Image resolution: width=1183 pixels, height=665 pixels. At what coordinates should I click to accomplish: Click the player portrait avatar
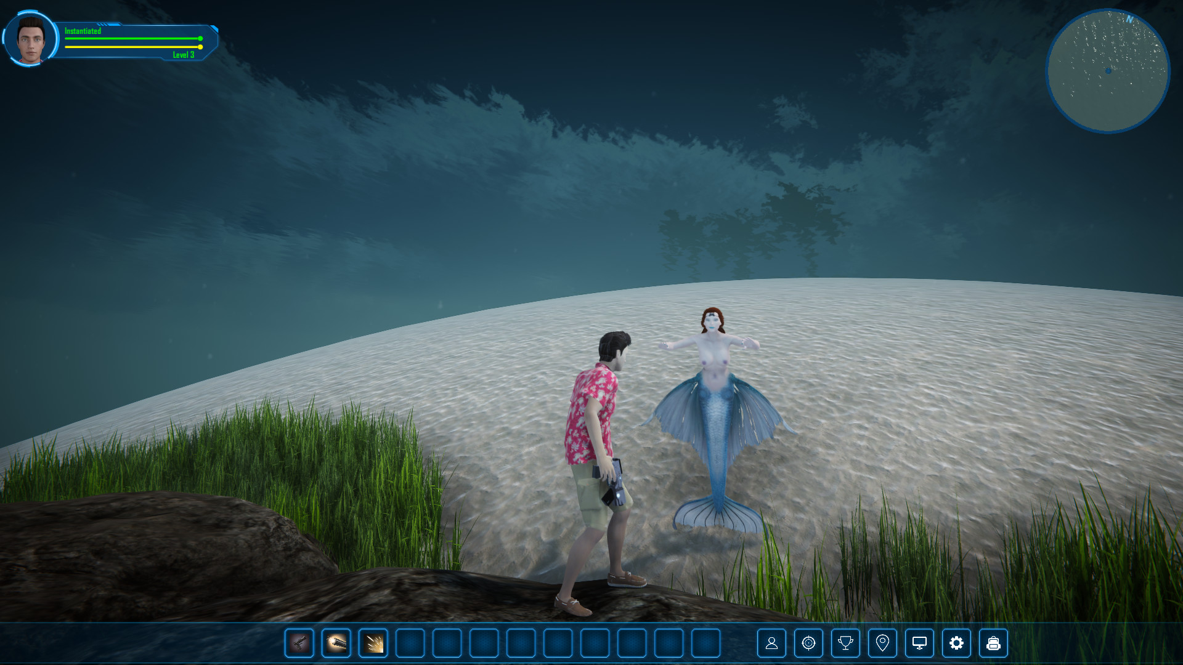coord(30,39)
